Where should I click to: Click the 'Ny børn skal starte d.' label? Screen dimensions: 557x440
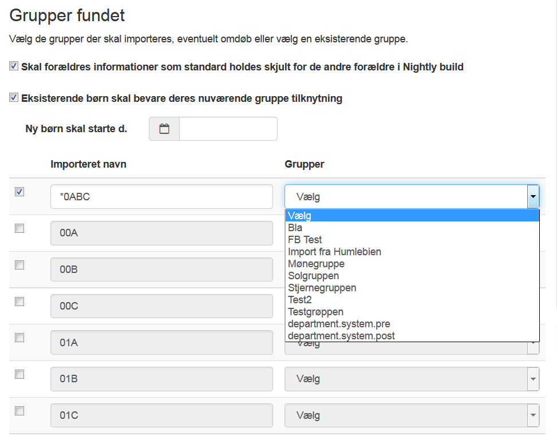[x=76, y=129]
